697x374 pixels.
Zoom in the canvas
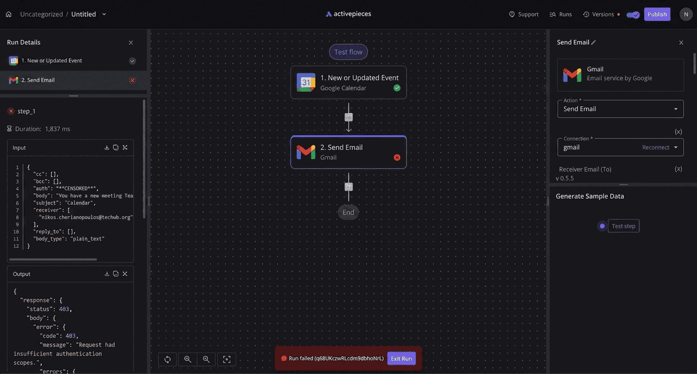pos(206,359)
